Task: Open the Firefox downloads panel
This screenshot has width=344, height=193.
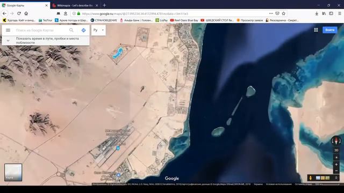Action: click(317, 13)
